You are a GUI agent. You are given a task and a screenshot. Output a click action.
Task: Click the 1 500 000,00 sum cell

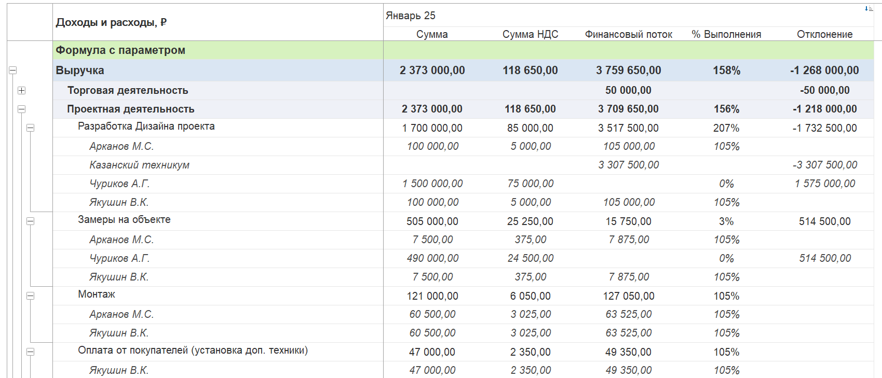tap(432, 184)
